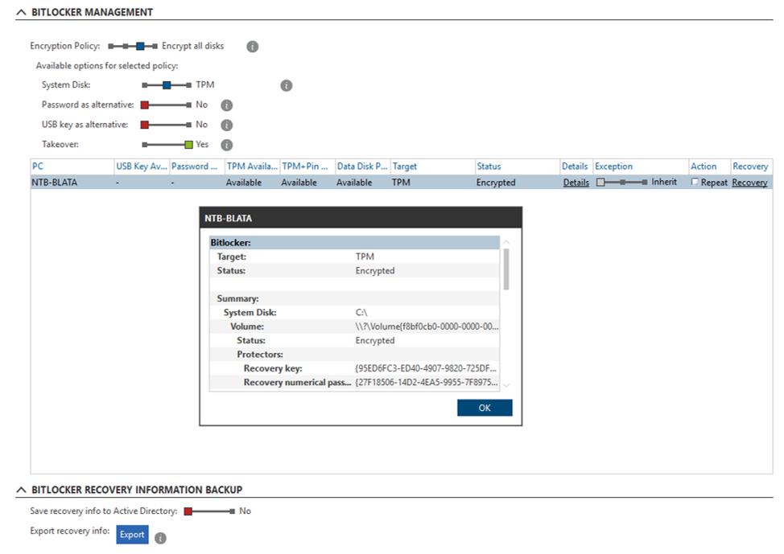Click info icon next to Takeover
This screenshot has width=784, height=554.
click(x=226, y=146)
